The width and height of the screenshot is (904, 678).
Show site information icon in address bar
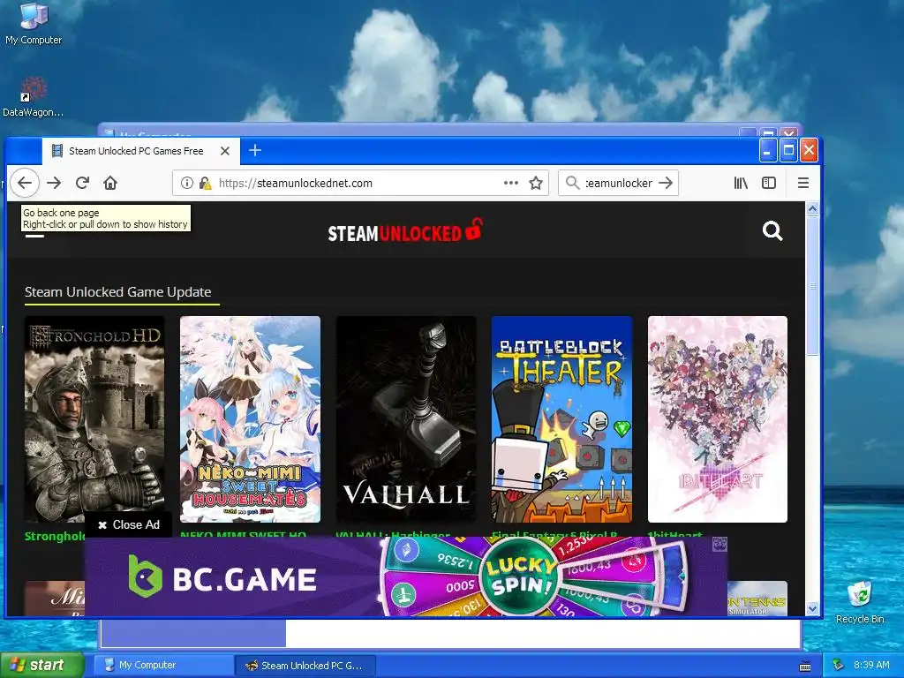click(x=187, y=183)
